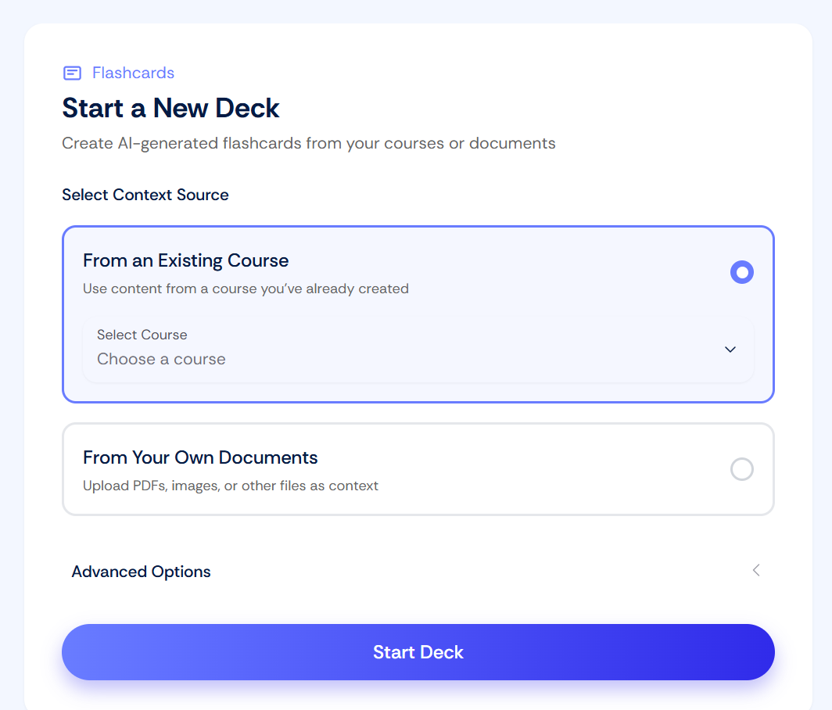Click the Flashcards card icon
832x710 pixels.
tap(72, 73)
